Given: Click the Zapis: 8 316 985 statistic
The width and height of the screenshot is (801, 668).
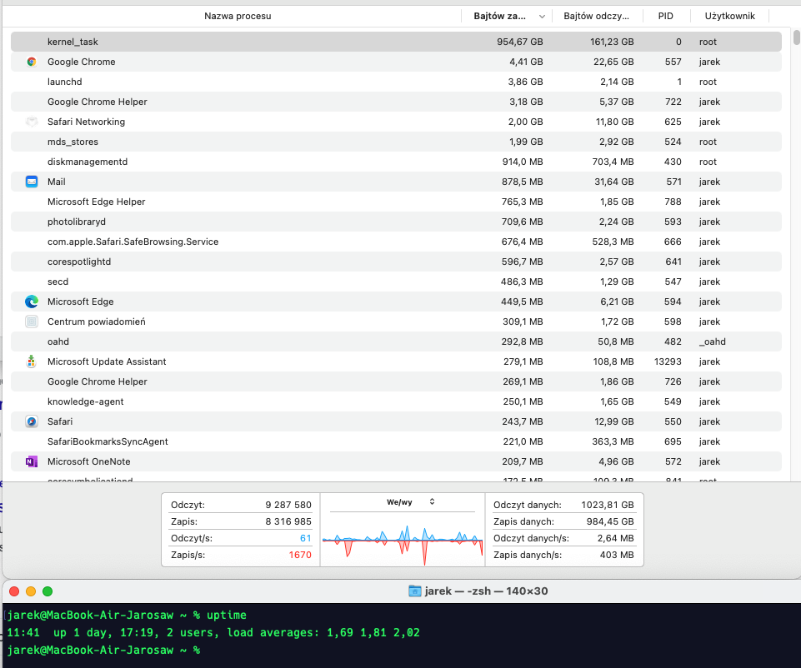Looking at the screenshot, I should [x=241, y=521].
